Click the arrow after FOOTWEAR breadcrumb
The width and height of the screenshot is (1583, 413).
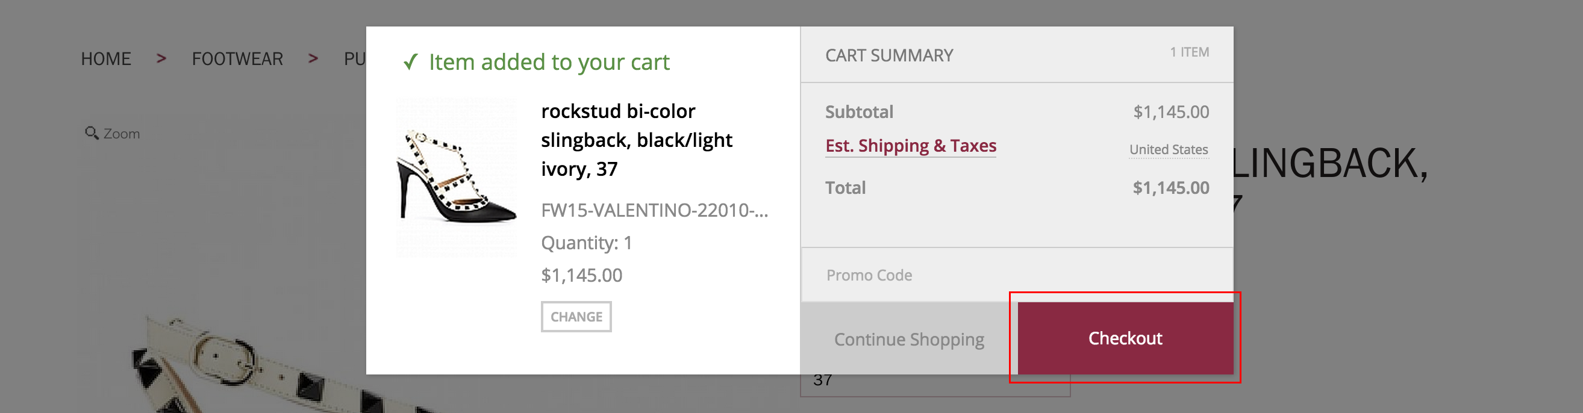(x=313, y=58)
